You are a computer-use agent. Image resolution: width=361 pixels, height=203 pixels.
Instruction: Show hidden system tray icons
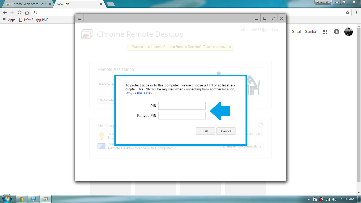pyautogui.click(x=309, y=199)
